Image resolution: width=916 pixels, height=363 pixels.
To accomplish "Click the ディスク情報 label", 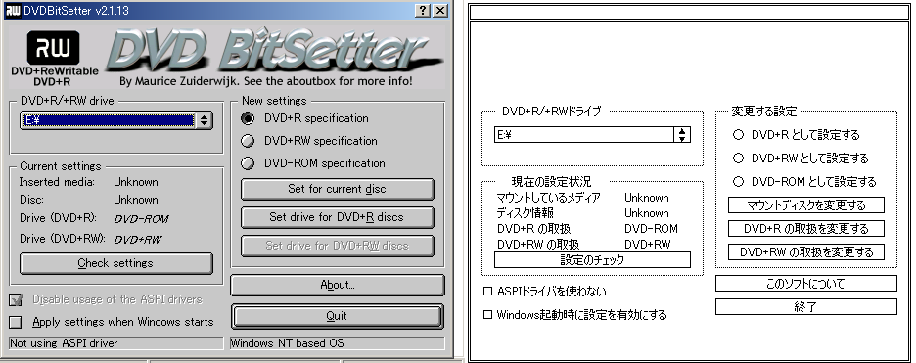I will [526, 213].
